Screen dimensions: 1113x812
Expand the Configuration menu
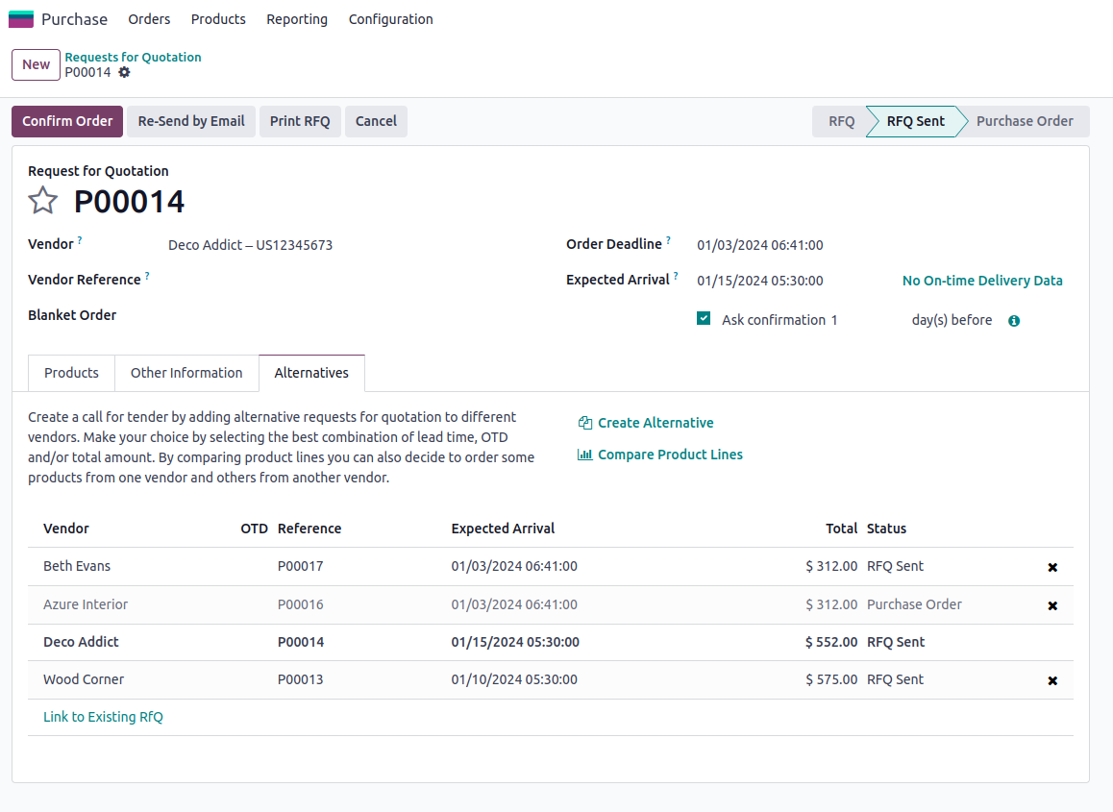[390, 19]
